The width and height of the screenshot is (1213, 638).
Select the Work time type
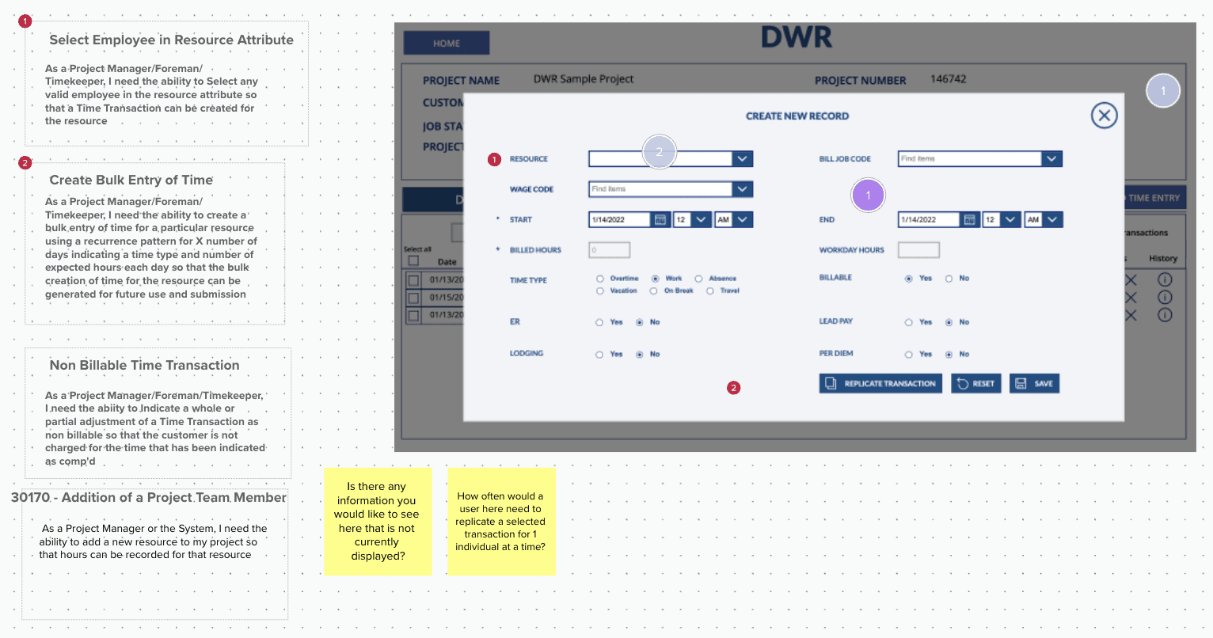click(655, 279)
